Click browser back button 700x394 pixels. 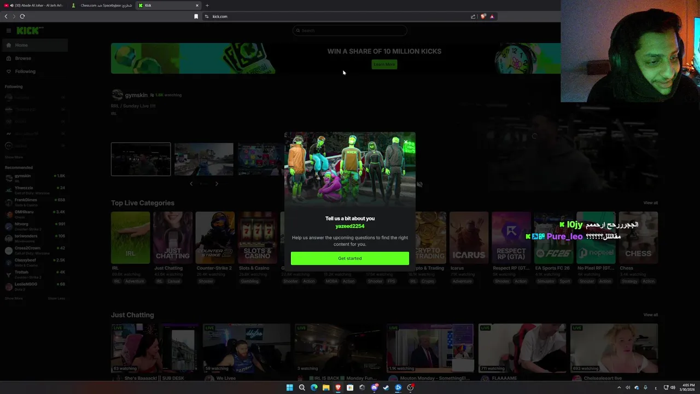[x=6, y=16]
